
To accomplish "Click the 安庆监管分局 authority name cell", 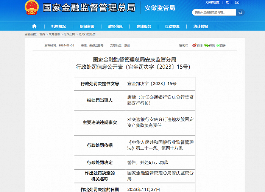I will [x=161, y=176].
